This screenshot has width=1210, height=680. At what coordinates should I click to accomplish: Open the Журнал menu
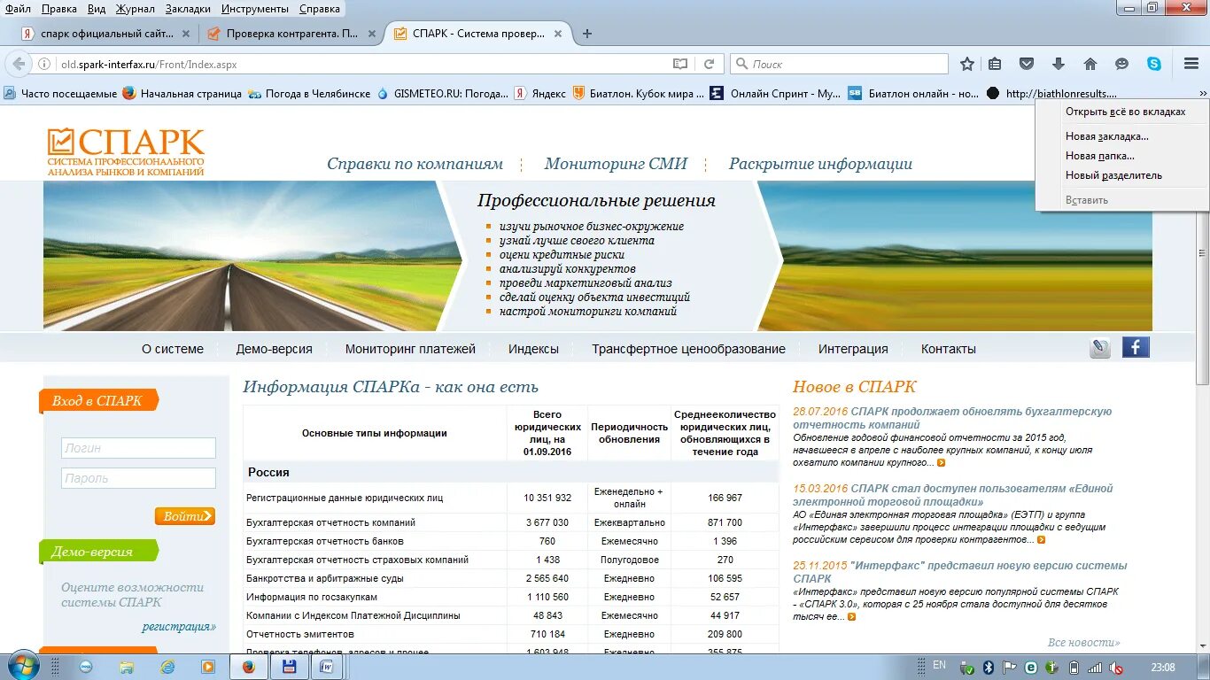pos(135,9)
